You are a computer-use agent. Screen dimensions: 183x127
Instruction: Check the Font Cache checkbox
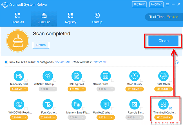(x=55, y=109)
